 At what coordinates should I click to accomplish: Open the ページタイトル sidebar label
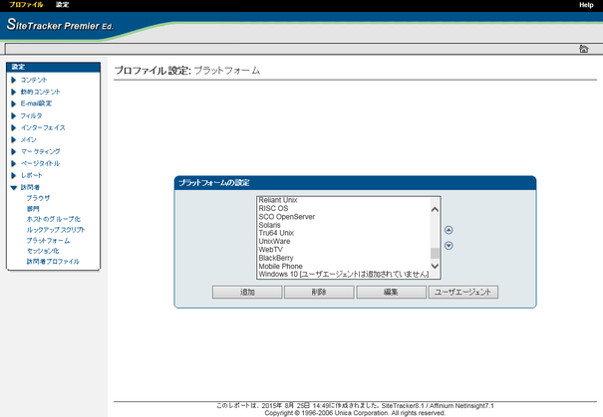coord(41,163)
